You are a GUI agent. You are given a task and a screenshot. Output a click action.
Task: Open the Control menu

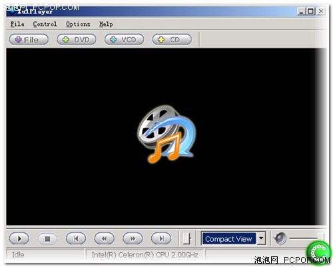click(x=45, y=24)
